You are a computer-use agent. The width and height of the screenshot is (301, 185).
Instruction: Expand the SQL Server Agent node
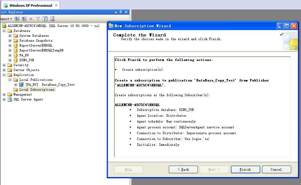coord(4,100)
